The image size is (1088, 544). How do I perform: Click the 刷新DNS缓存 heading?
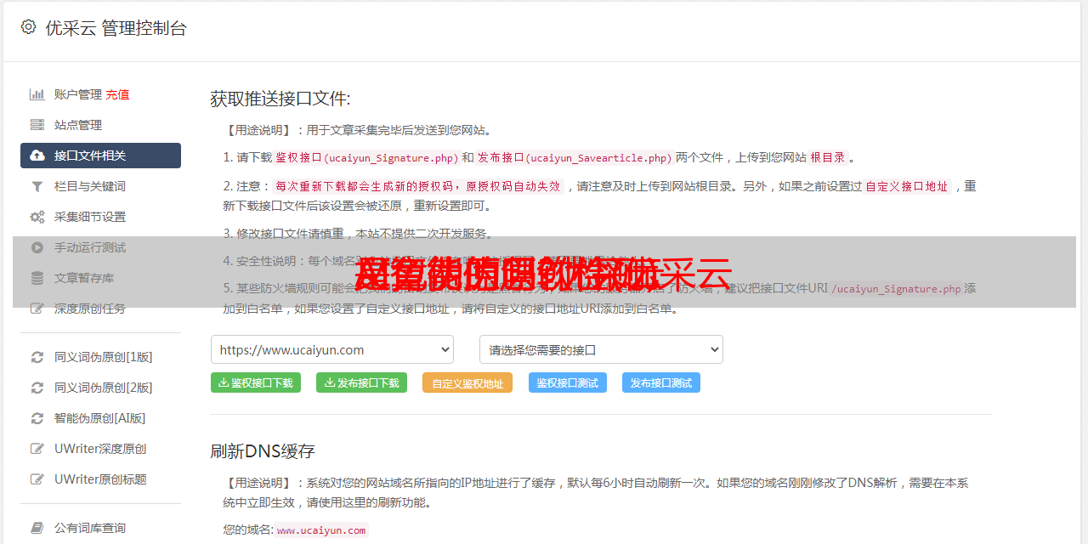pyautogui.click(x=263, y=450)
